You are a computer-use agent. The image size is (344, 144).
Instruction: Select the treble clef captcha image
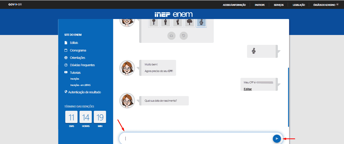pos(201,23)
